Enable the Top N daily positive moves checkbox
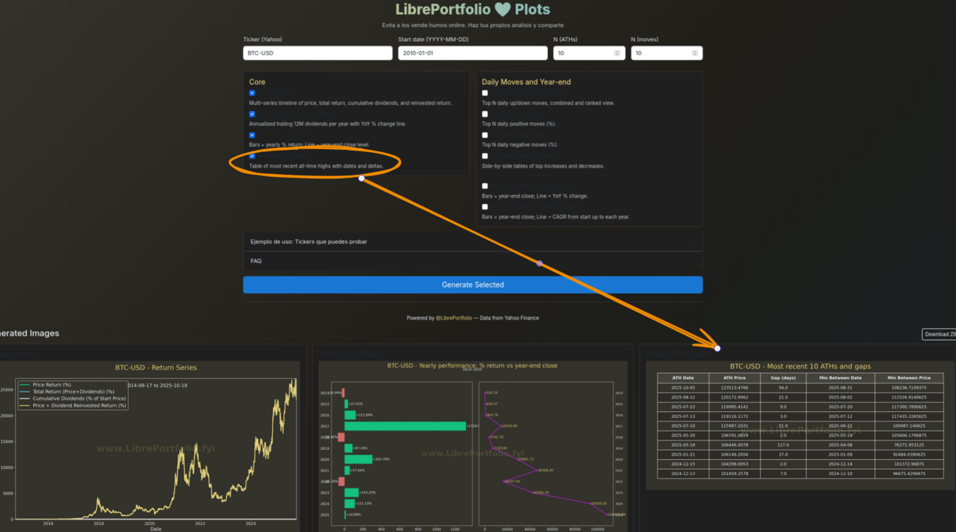The width and height of the screenshot is (956, 532). [x=485, y=114]
